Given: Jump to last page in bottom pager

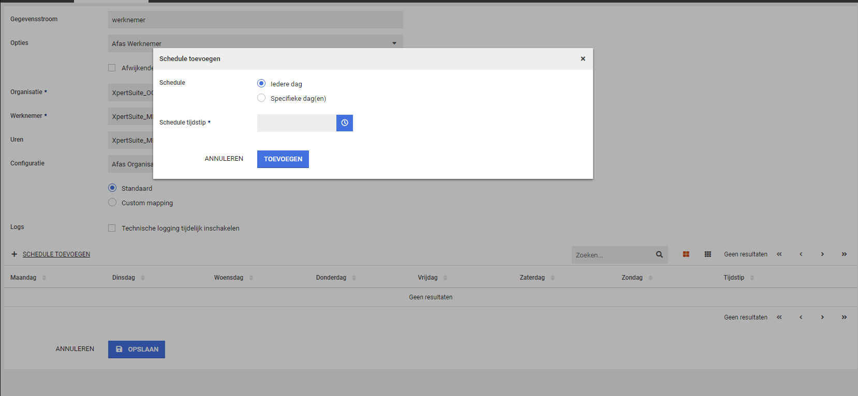Looking at the screenshot, I should click(x=844, y=317).
